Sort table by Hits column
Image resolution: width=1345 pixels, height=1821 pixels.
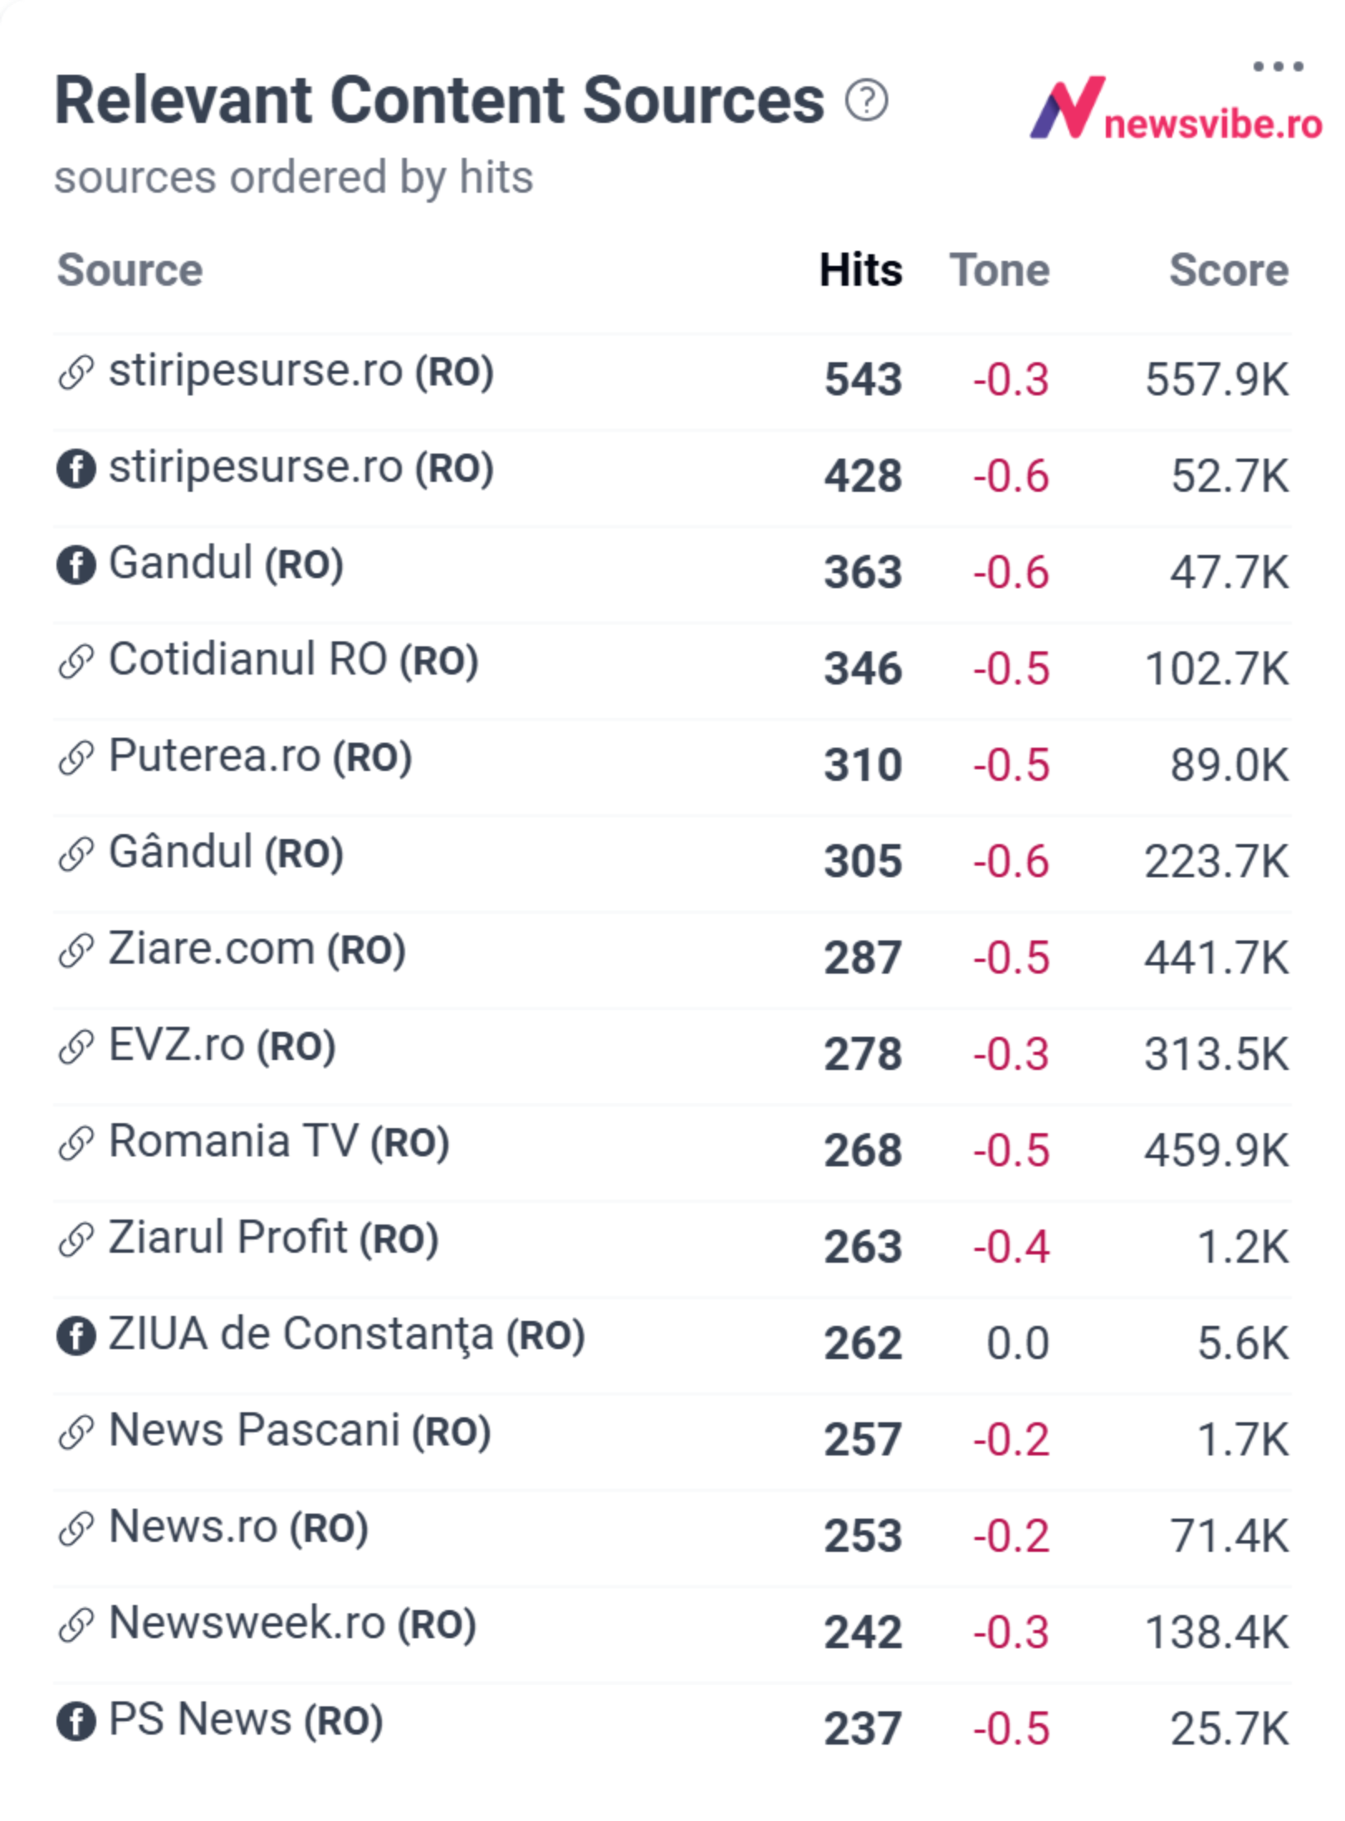point(860,270)
